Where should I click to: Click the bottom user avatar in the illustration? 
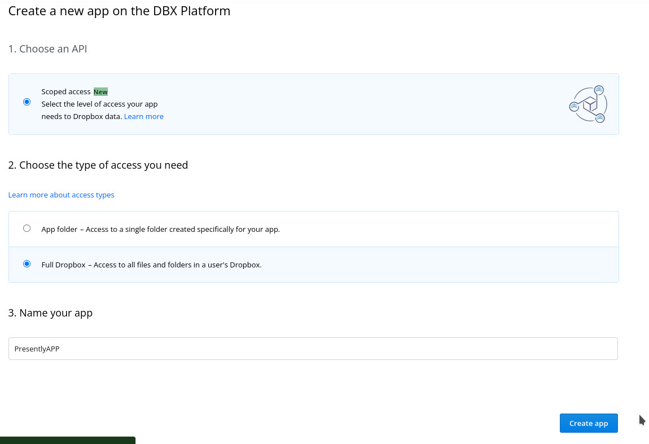600,118
